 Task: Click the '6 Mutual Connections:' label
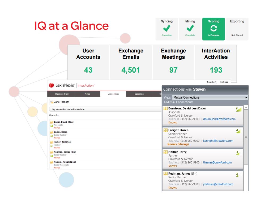[178, 102]
